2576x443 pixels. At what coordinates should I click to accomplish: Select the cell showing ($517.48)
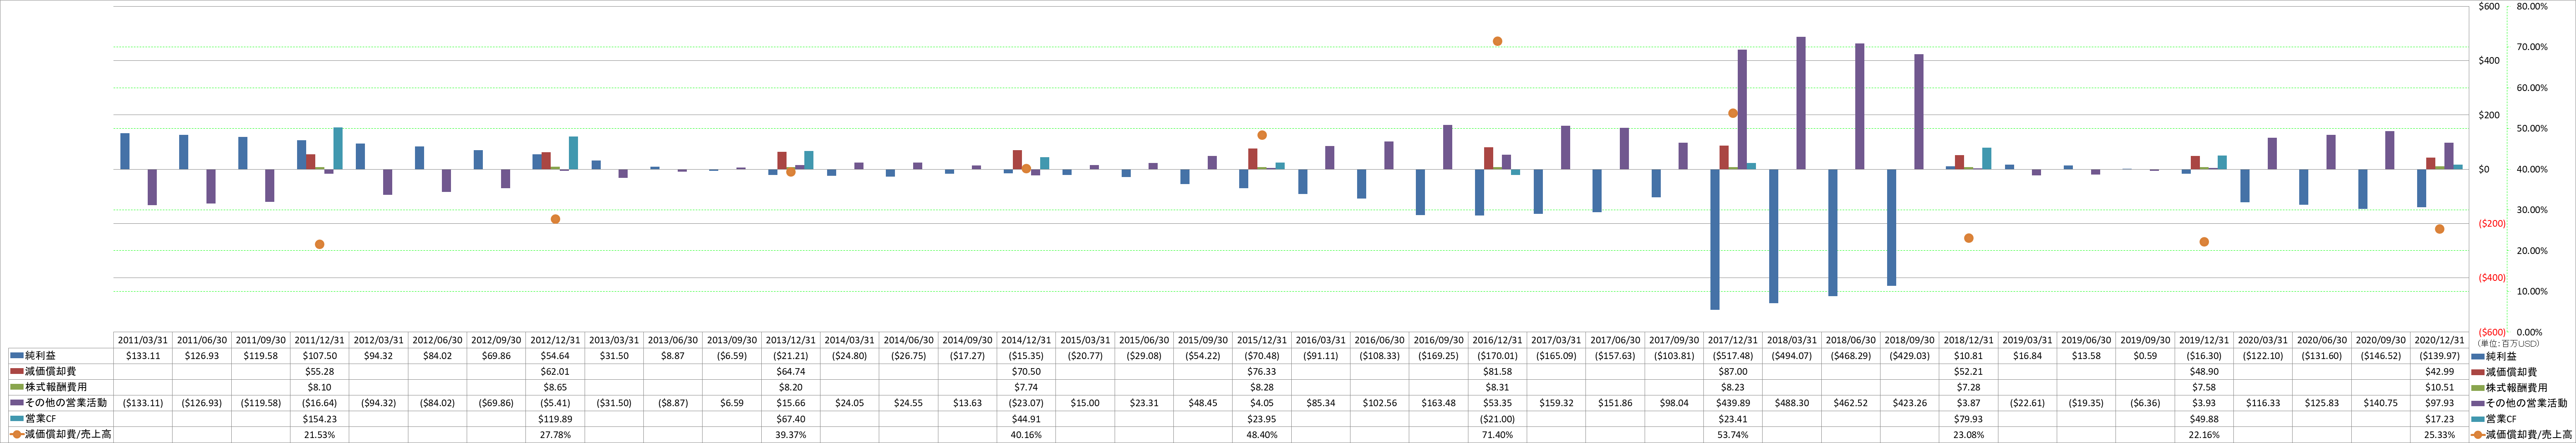click(x=1733, y=356)
